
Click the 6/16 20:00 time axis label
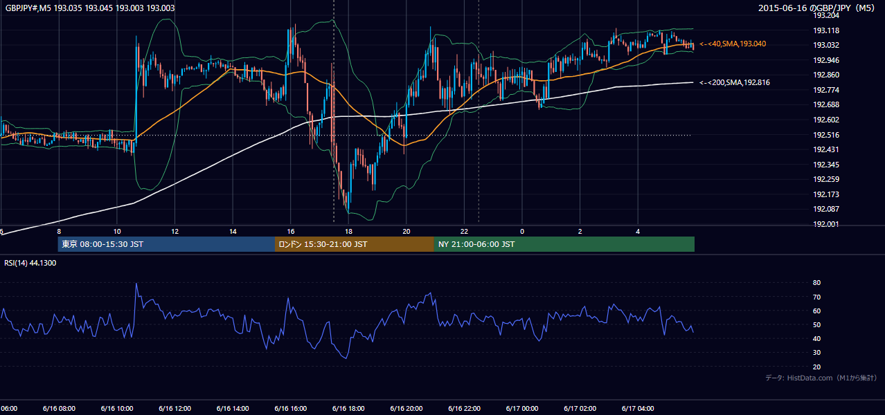tap(406, 408)
